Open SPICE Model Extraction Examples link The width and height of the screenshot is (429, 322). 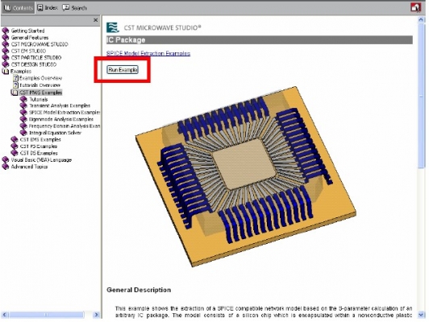click(x=148, y=53)
